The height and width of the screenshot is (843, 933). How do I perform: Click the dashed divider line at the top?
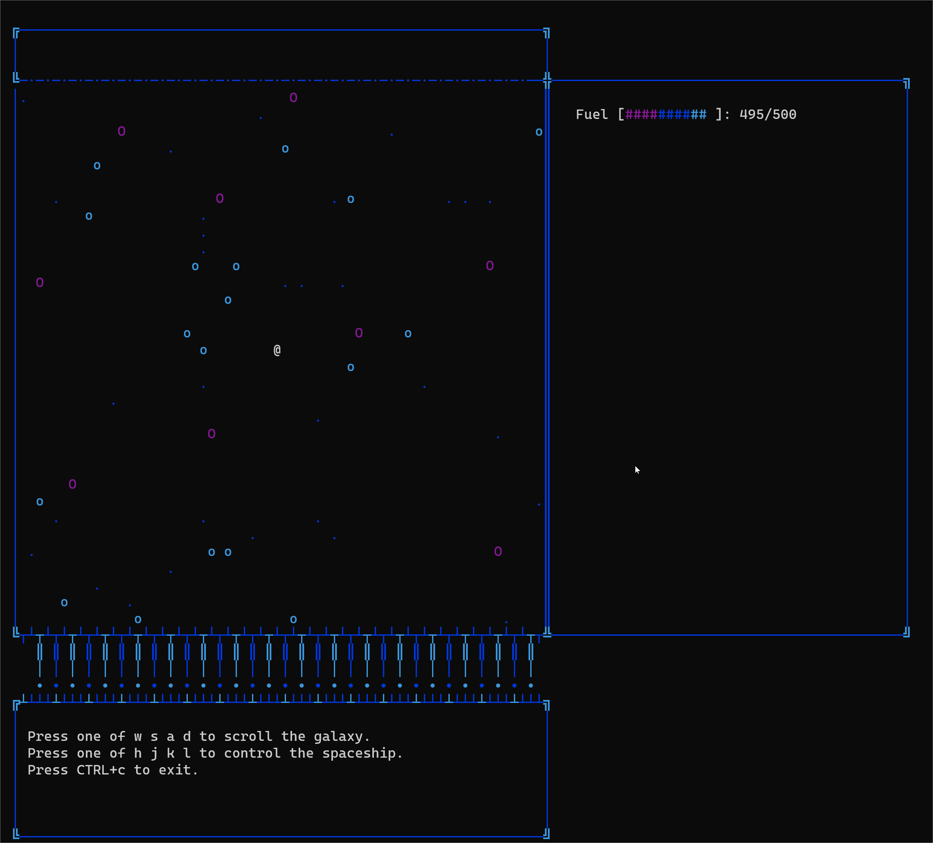tap(278, 80)
